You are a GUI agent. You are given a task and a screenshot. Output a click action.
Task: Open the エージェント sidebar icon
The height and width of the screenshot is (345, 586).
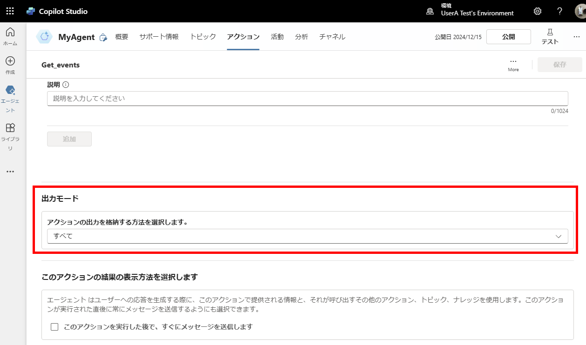(x=10, y=90)
